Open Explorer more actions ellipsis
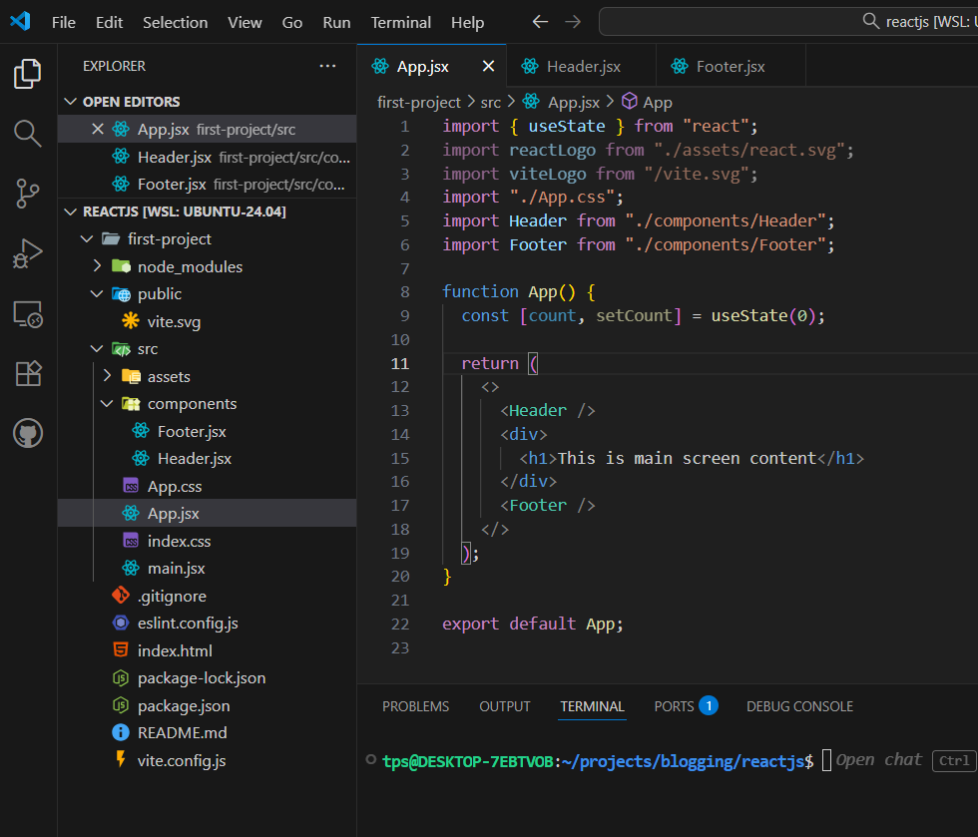The height and width of the screenshot is (837, 978). [x=327, y=66]
